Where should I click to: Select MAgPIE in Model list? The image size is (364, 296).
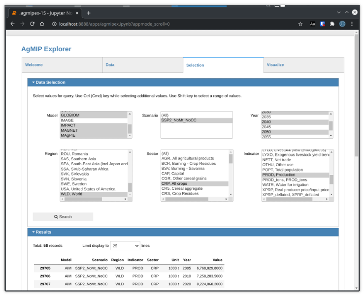(94, 135)
